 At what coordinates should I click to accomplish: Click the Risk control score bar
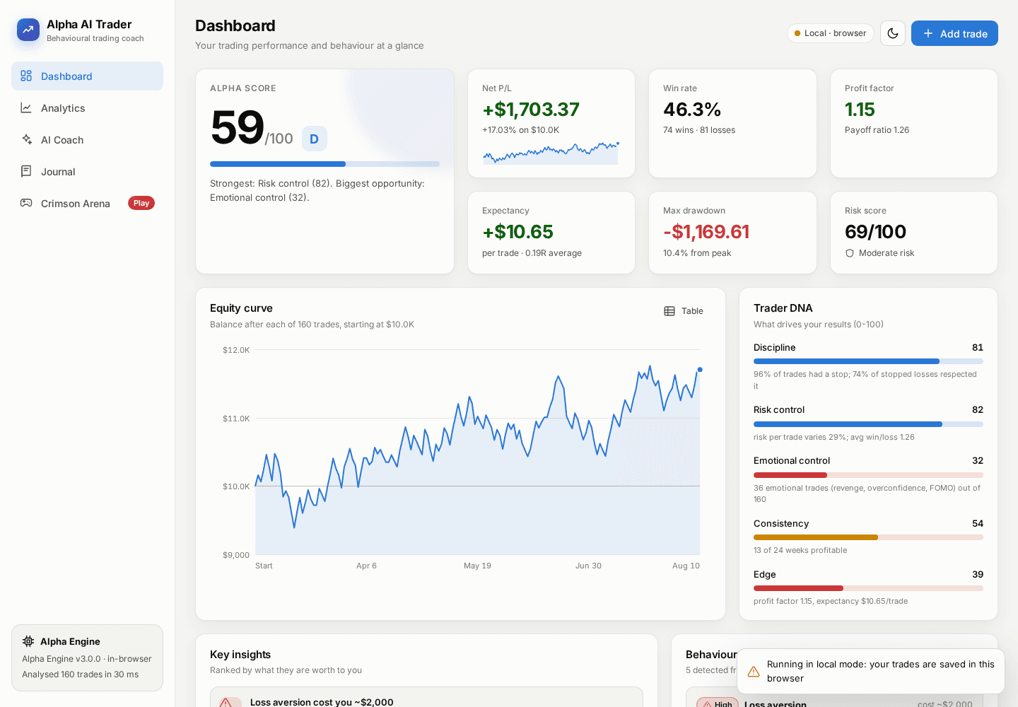click(868, 424)
